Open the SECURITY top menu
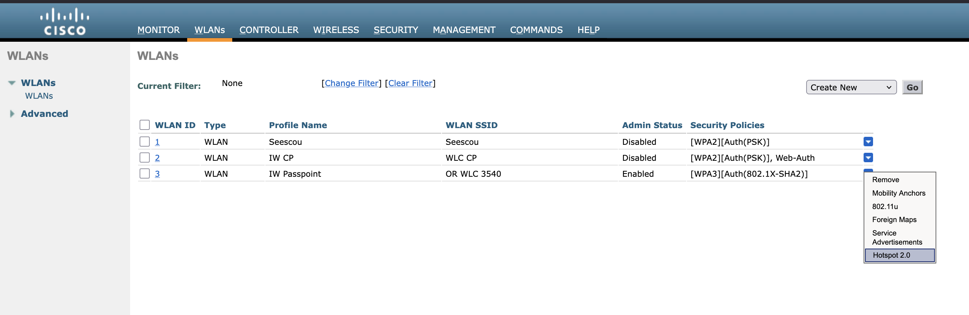 [396, 30]
